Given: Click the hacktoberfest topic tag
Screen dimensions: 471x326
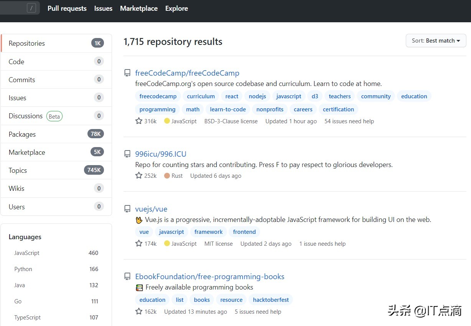Looking at the screenshot, I should tap(271, 300).
